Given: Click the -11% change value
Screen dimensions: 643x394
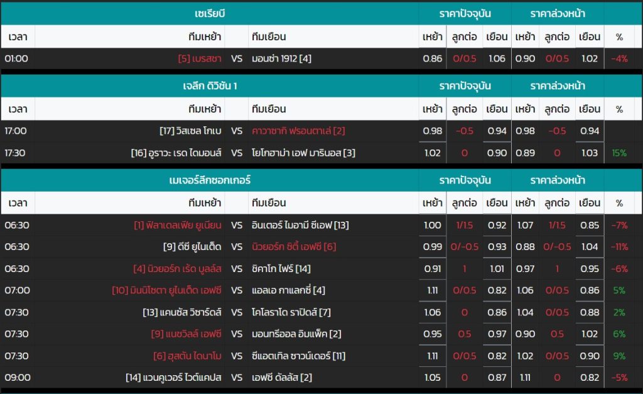Looking at the screenshot, I should click(x=619, y=247).
